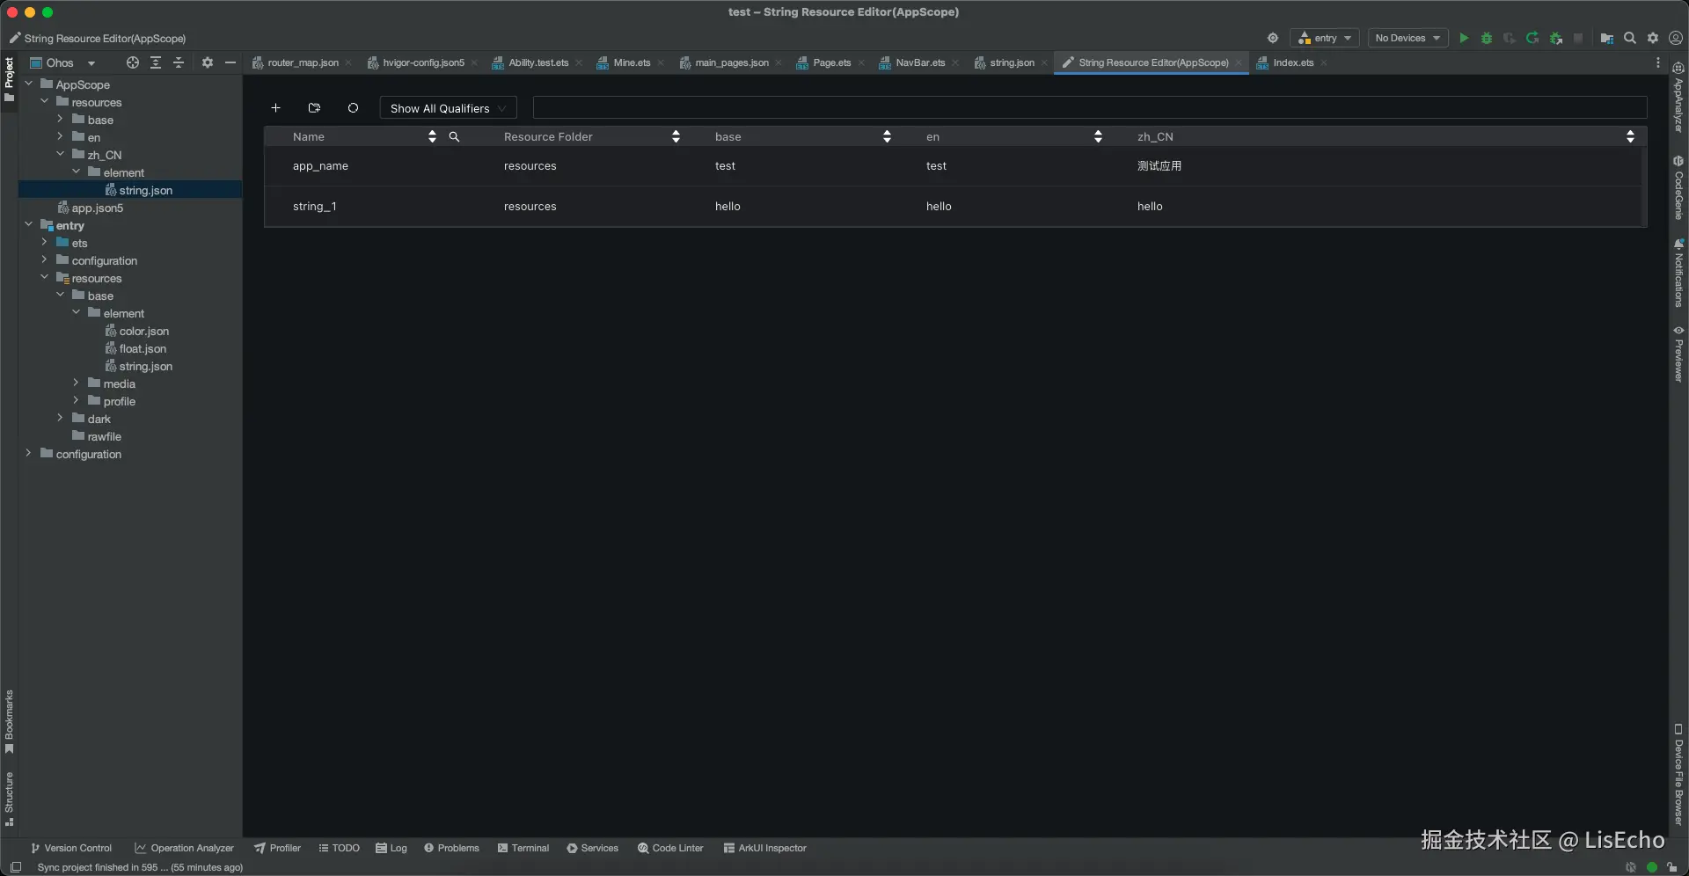Click Collapse All icon in Project panel
The image size is (1689, 876).
pyautogui.click(x=179, y=62)
